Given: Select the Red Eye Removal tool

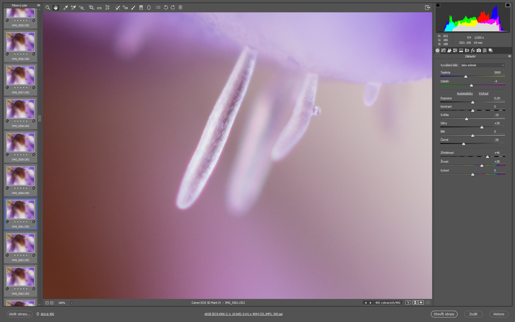Looking at the screenshot, I should (125, 8).
